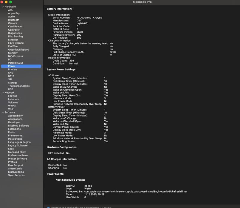
Task: Select Installations entry
Action: click(15, 139)
